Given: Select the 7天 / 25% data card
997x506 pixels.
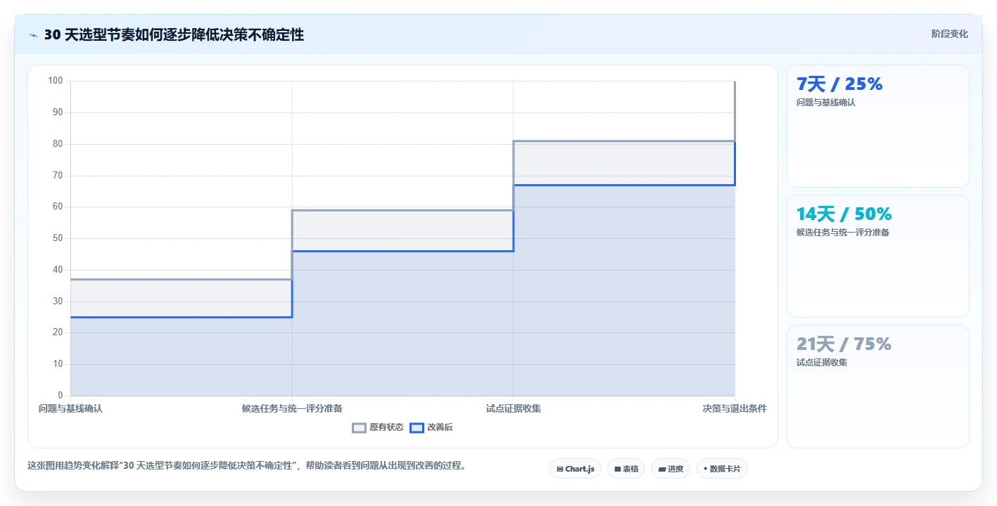Looking at the screenshot, I should tap(877, 126).
